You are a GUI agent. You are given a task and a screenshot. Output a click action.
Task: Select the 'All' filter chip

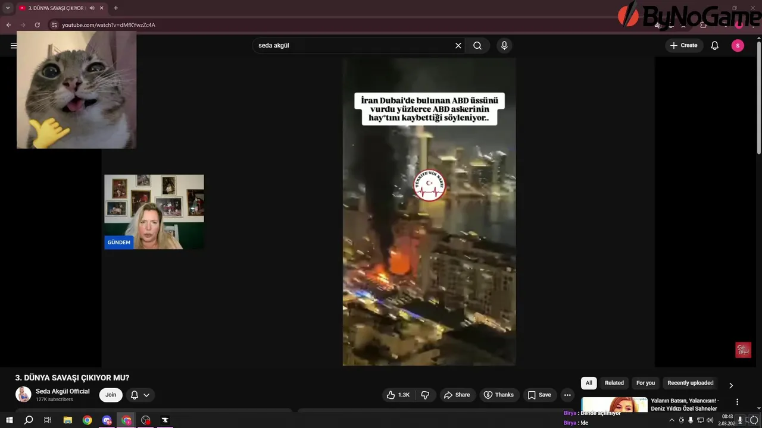tap(589, 383)
